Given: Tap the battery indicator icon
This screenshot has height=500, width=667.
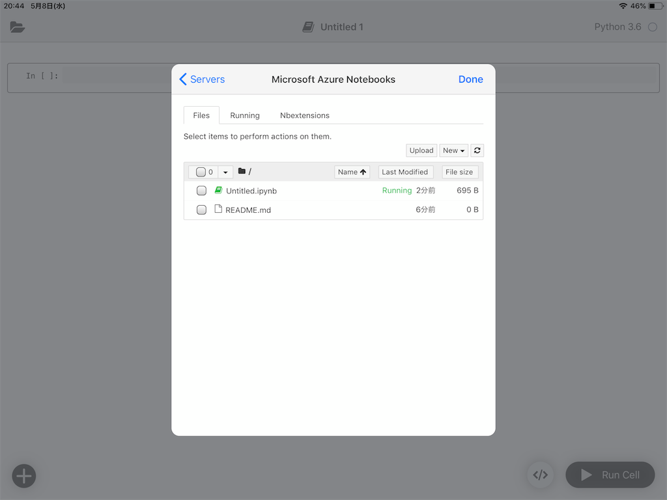Looking at the screenshot, I should (655, 6).
